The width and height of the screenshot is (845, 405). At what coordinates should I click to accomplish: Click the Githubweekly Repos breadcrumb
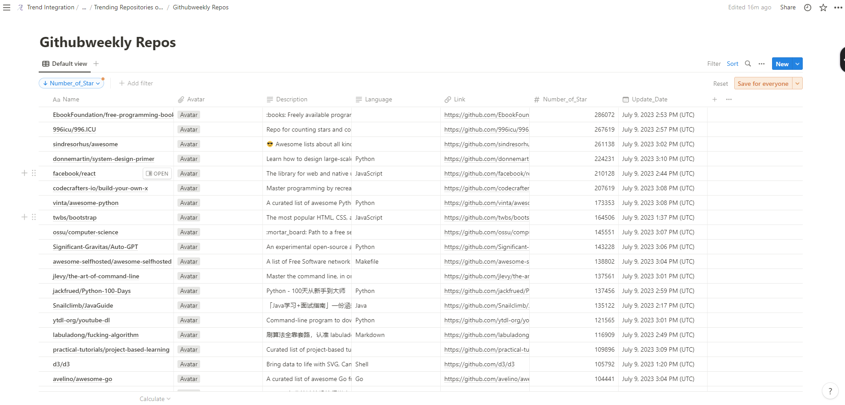(201, 8)
